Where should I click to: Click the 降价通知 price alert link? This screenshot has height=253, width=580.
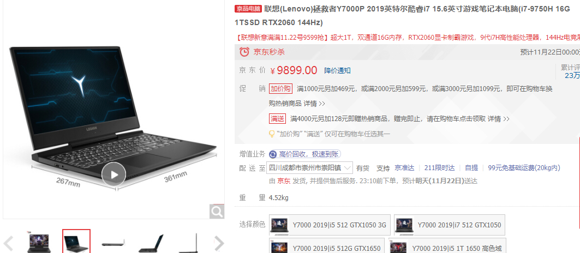(337, 71)
